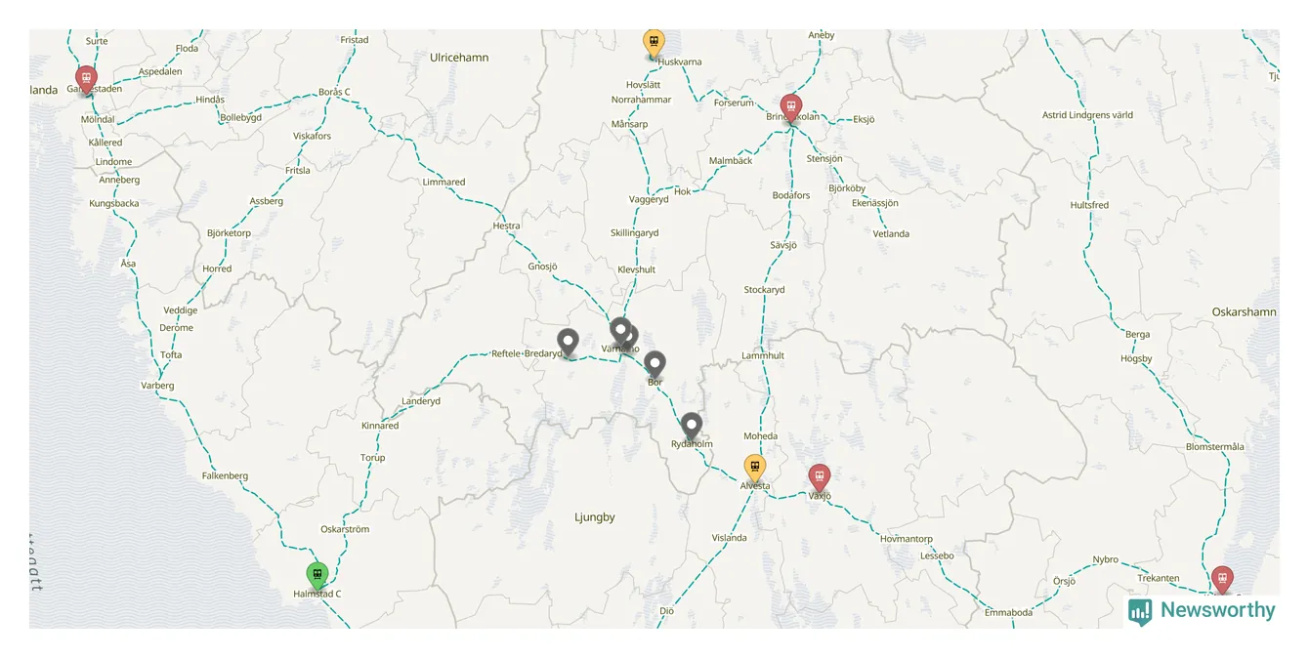Select the Varberg station label
The width and height of the screenshot is (1309, 658).
[x=157, y=386]
